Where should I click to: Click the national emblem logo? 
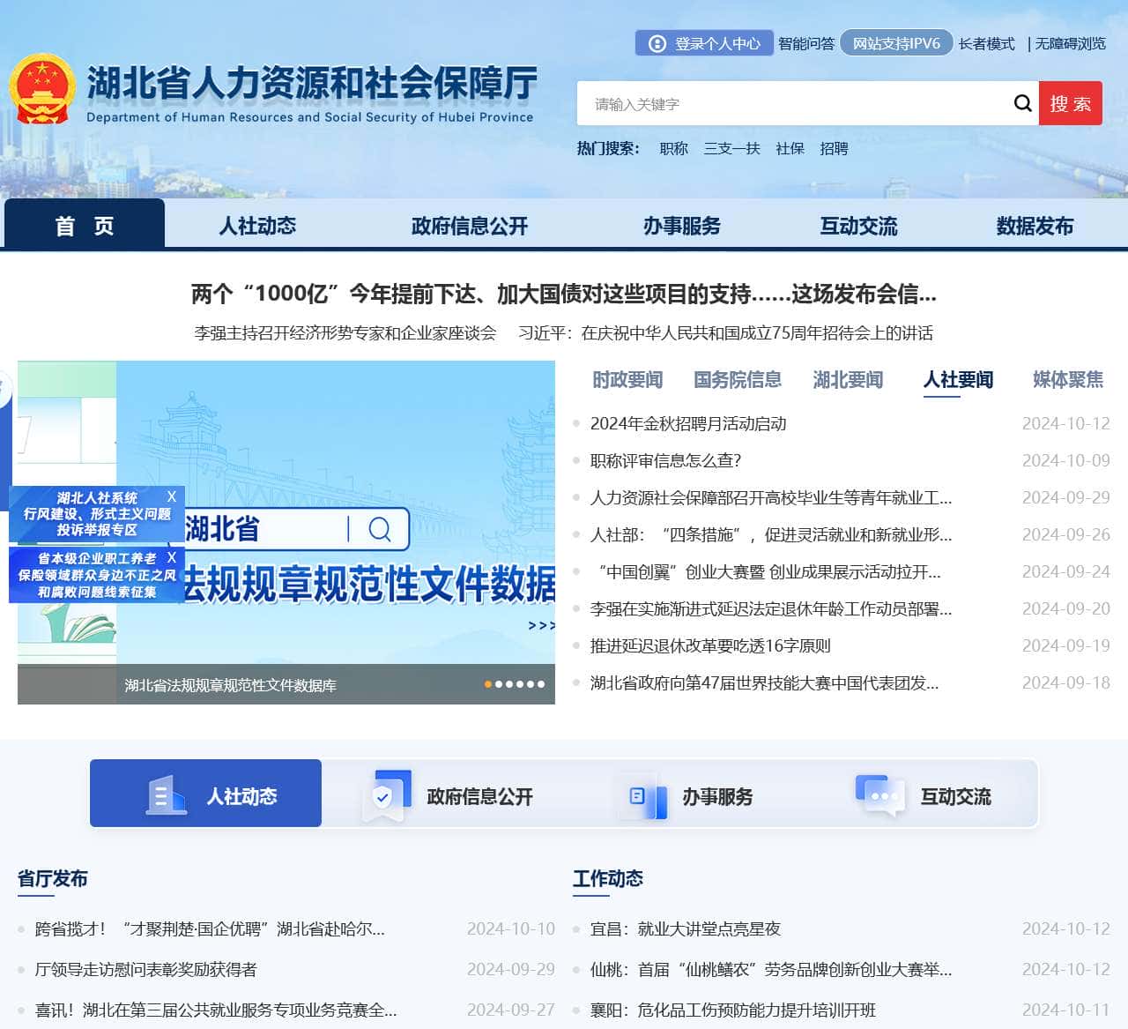[41, 89]
